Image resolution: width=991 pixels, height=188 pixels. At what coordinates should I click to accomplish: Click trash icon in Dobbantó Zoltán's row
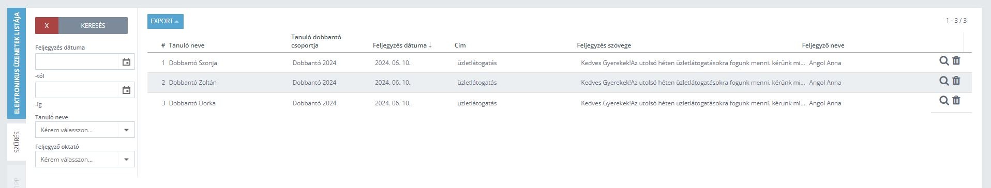[x=956, y=81]
